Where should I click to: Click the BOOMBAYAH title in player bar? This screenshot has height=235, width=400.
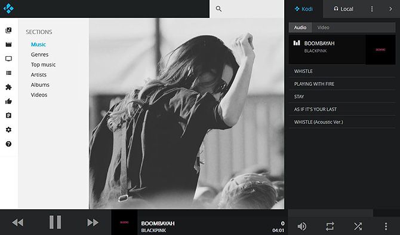coord(158,223)
